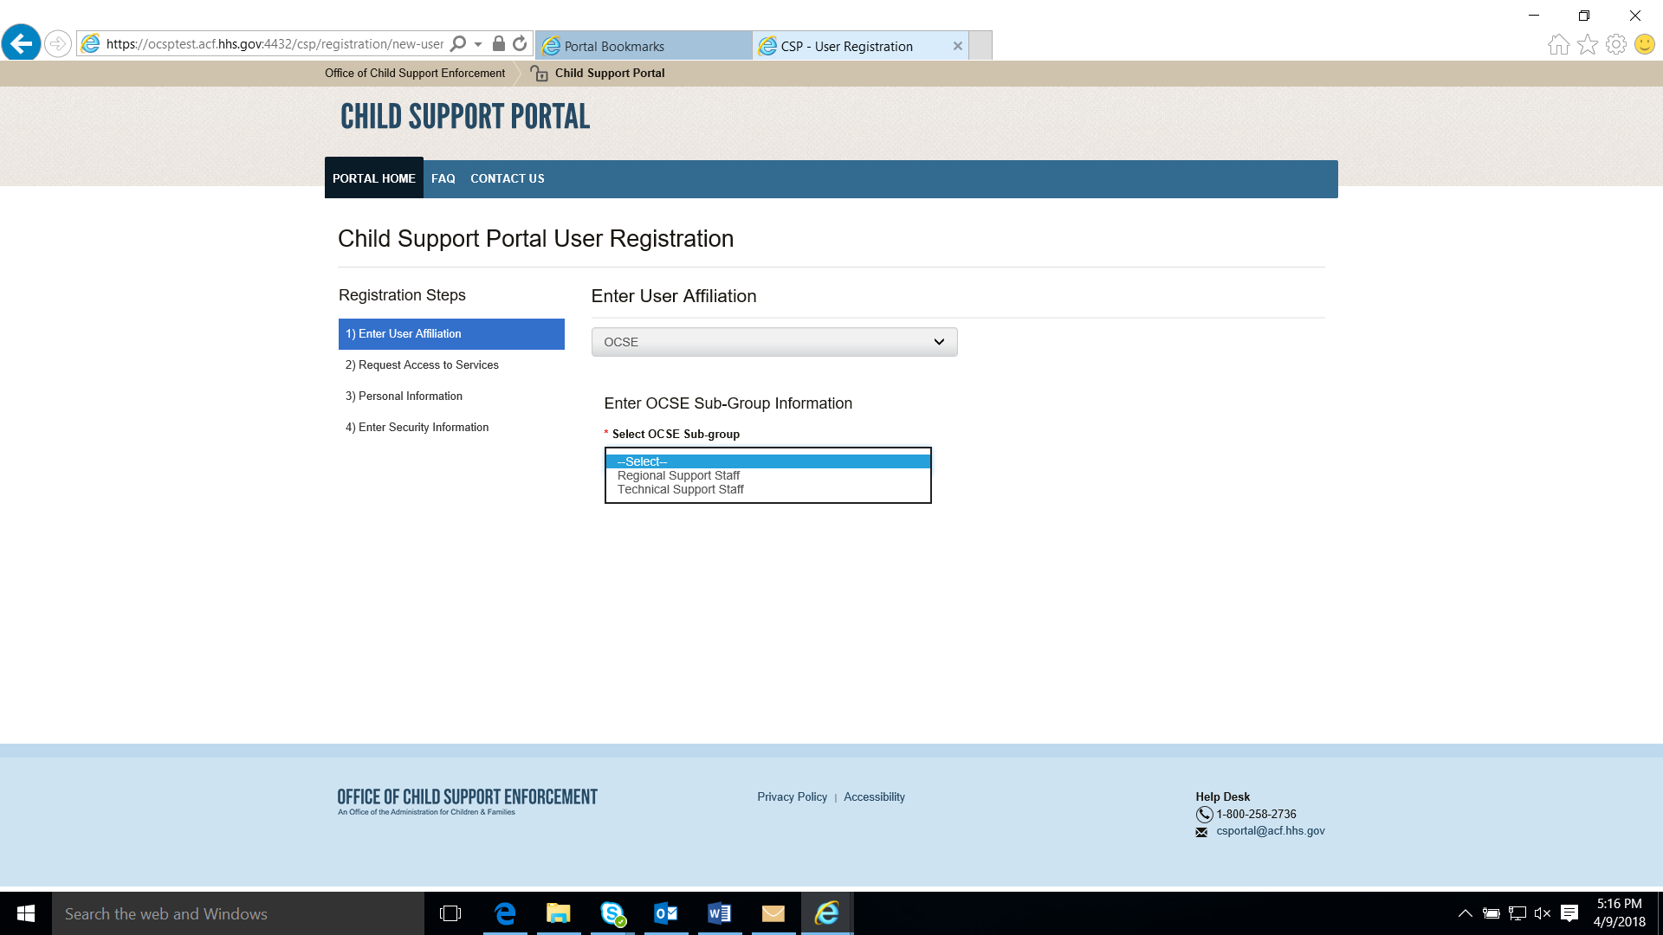
Task: Open the FAQ menu item
Action: click(443, 178)
